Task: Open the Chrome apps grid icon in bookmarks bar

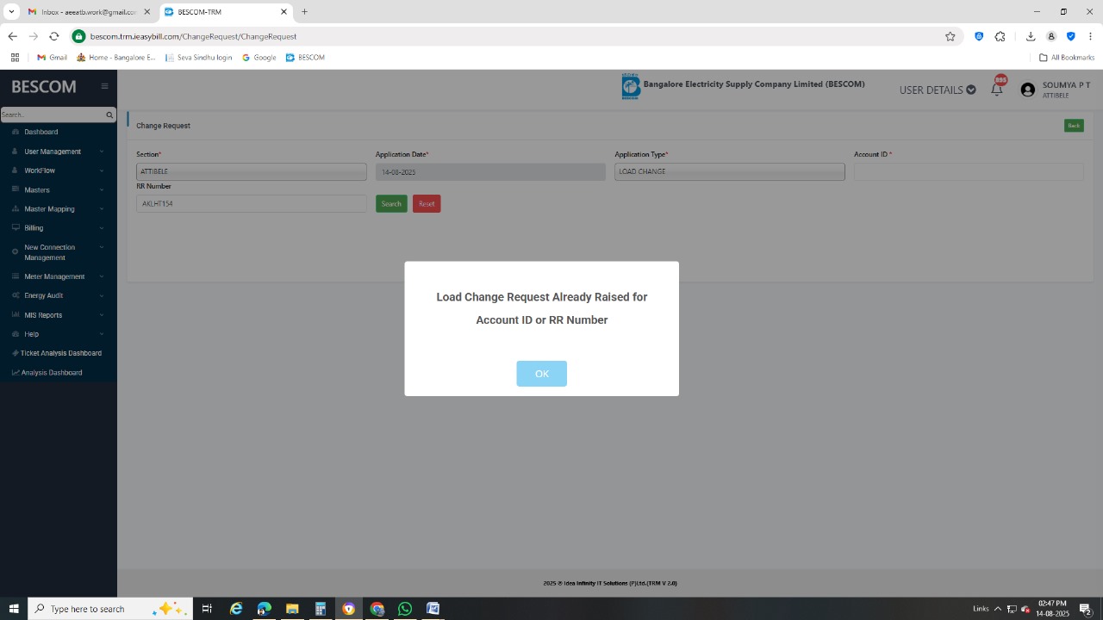Action: point(15,58)
